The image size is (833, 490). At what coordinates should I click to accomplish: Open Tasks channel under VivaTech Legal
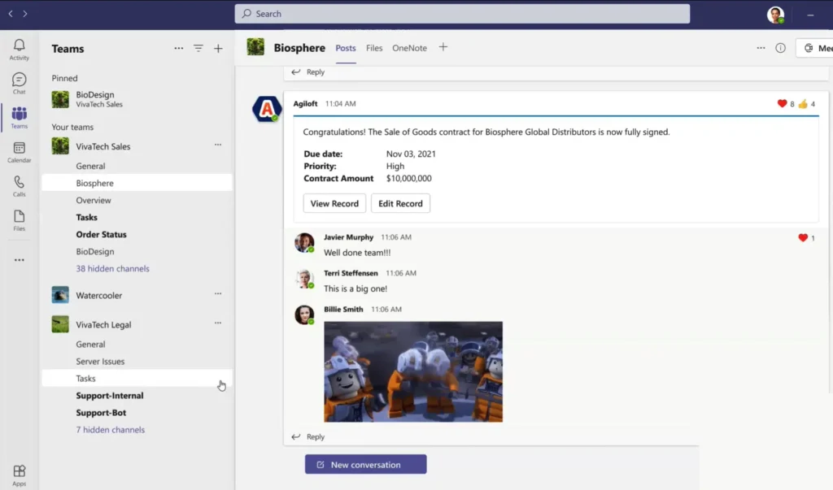pos(137,379)
